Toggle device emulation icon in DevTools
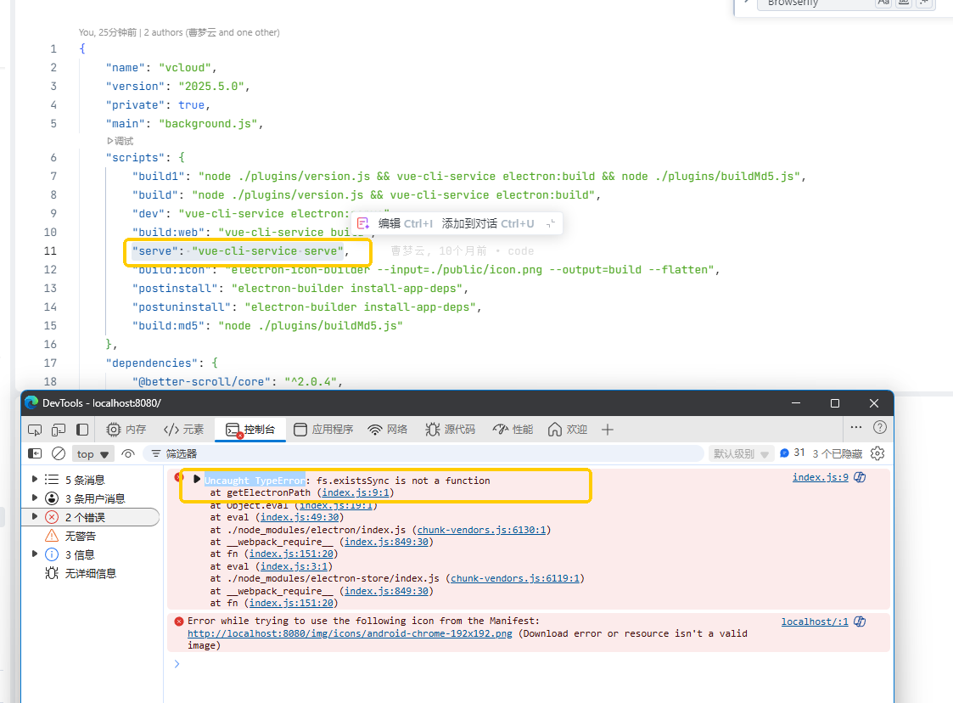Screen dimensions: 953x703 click(x=59, y=430)
